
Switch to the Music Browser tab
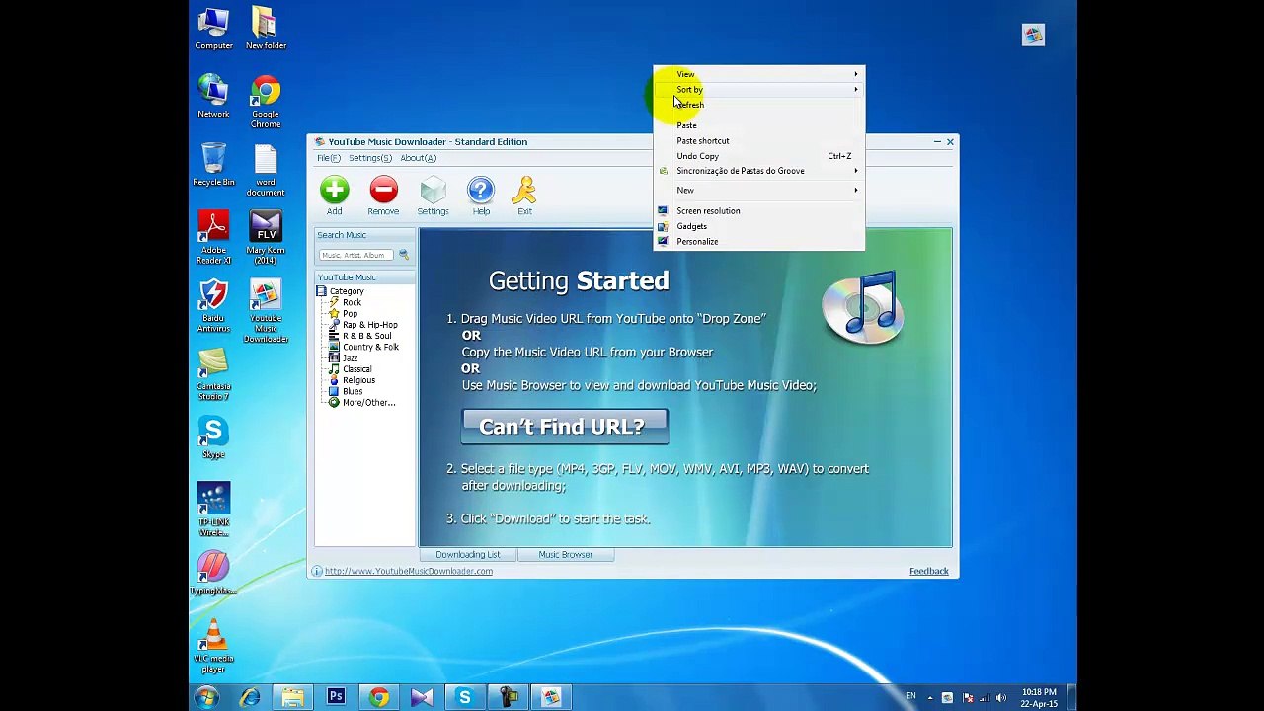point(565,554)
